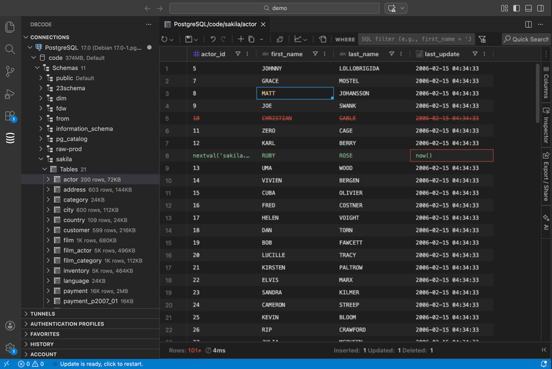Image resolution: width=552 pixels, height=369 pixels.
Task: Click the errors and warnings status indicator
Action: point(31,364)
